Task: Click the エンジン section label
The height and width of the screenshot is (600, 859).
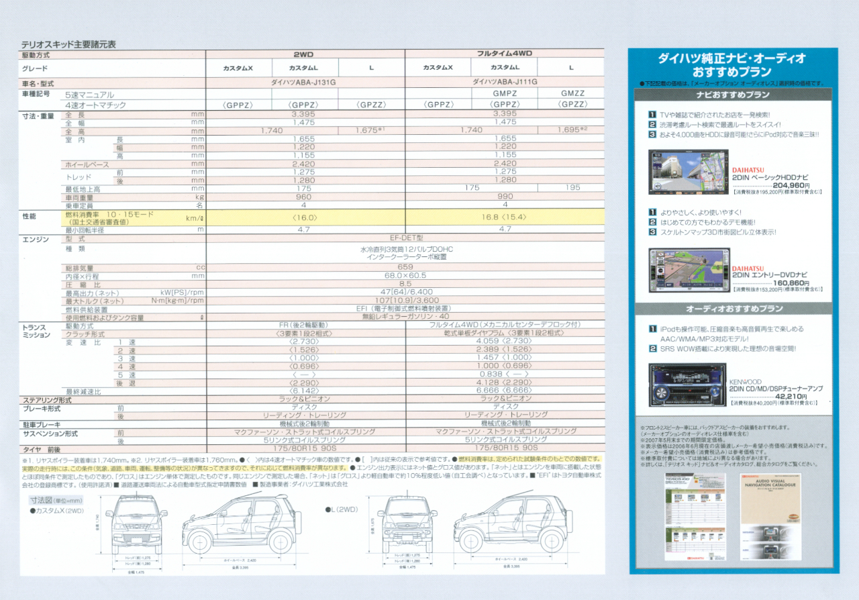Action: (x=35, y=239)
